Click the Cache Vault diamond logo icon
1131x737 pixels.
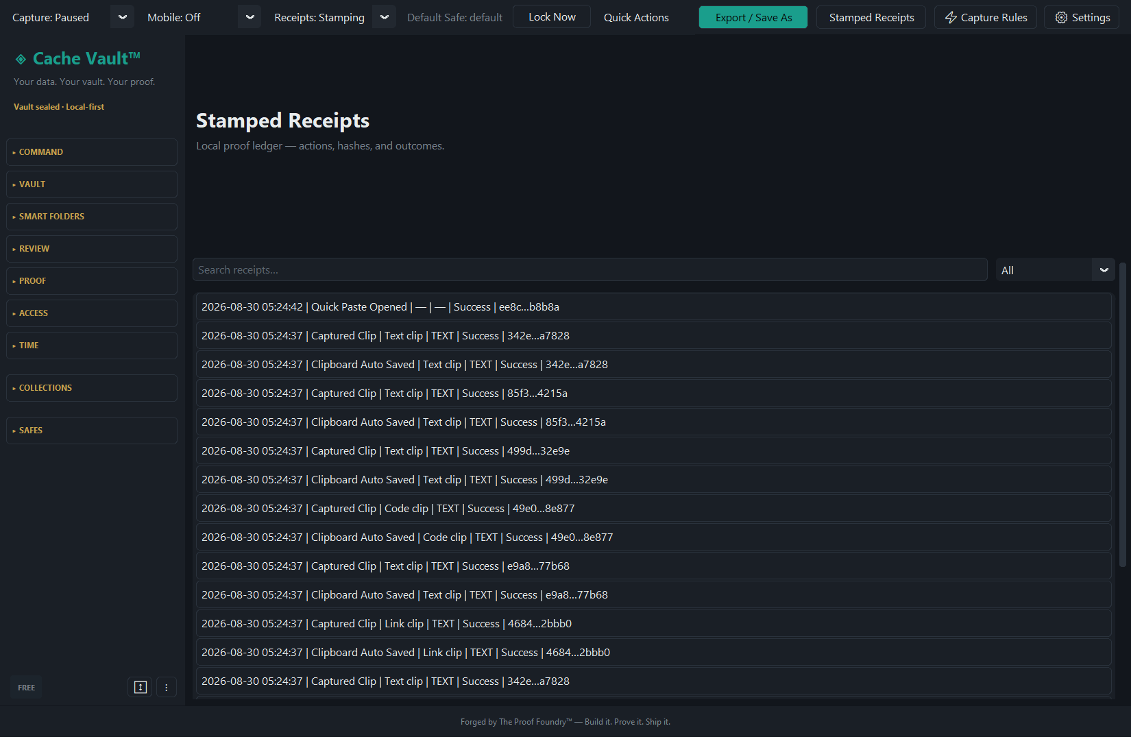coord(21,60)
